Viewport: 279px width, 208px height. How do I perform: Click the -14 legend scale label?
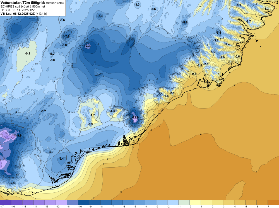point(35,206)
